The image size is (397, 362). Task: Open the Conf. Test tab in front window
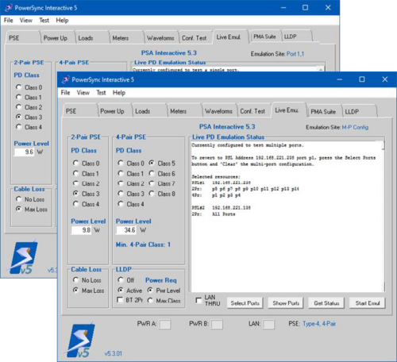[253, 111]
